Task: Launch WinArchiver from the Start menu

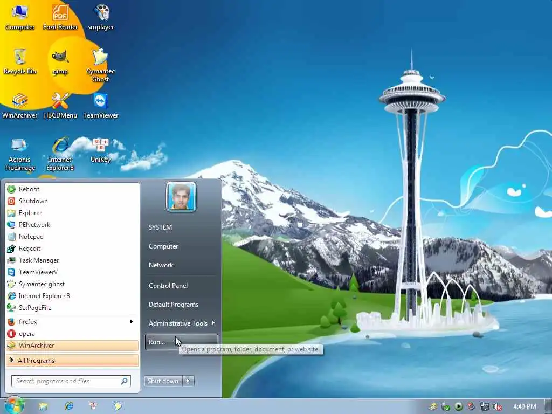Action: pos(72,346)
